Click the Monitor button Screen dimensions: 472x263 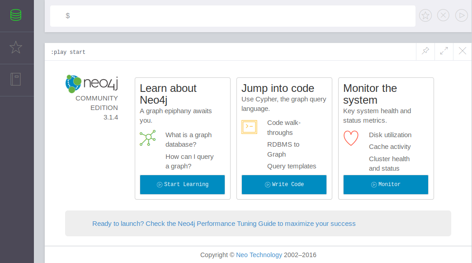coord(386,184)
